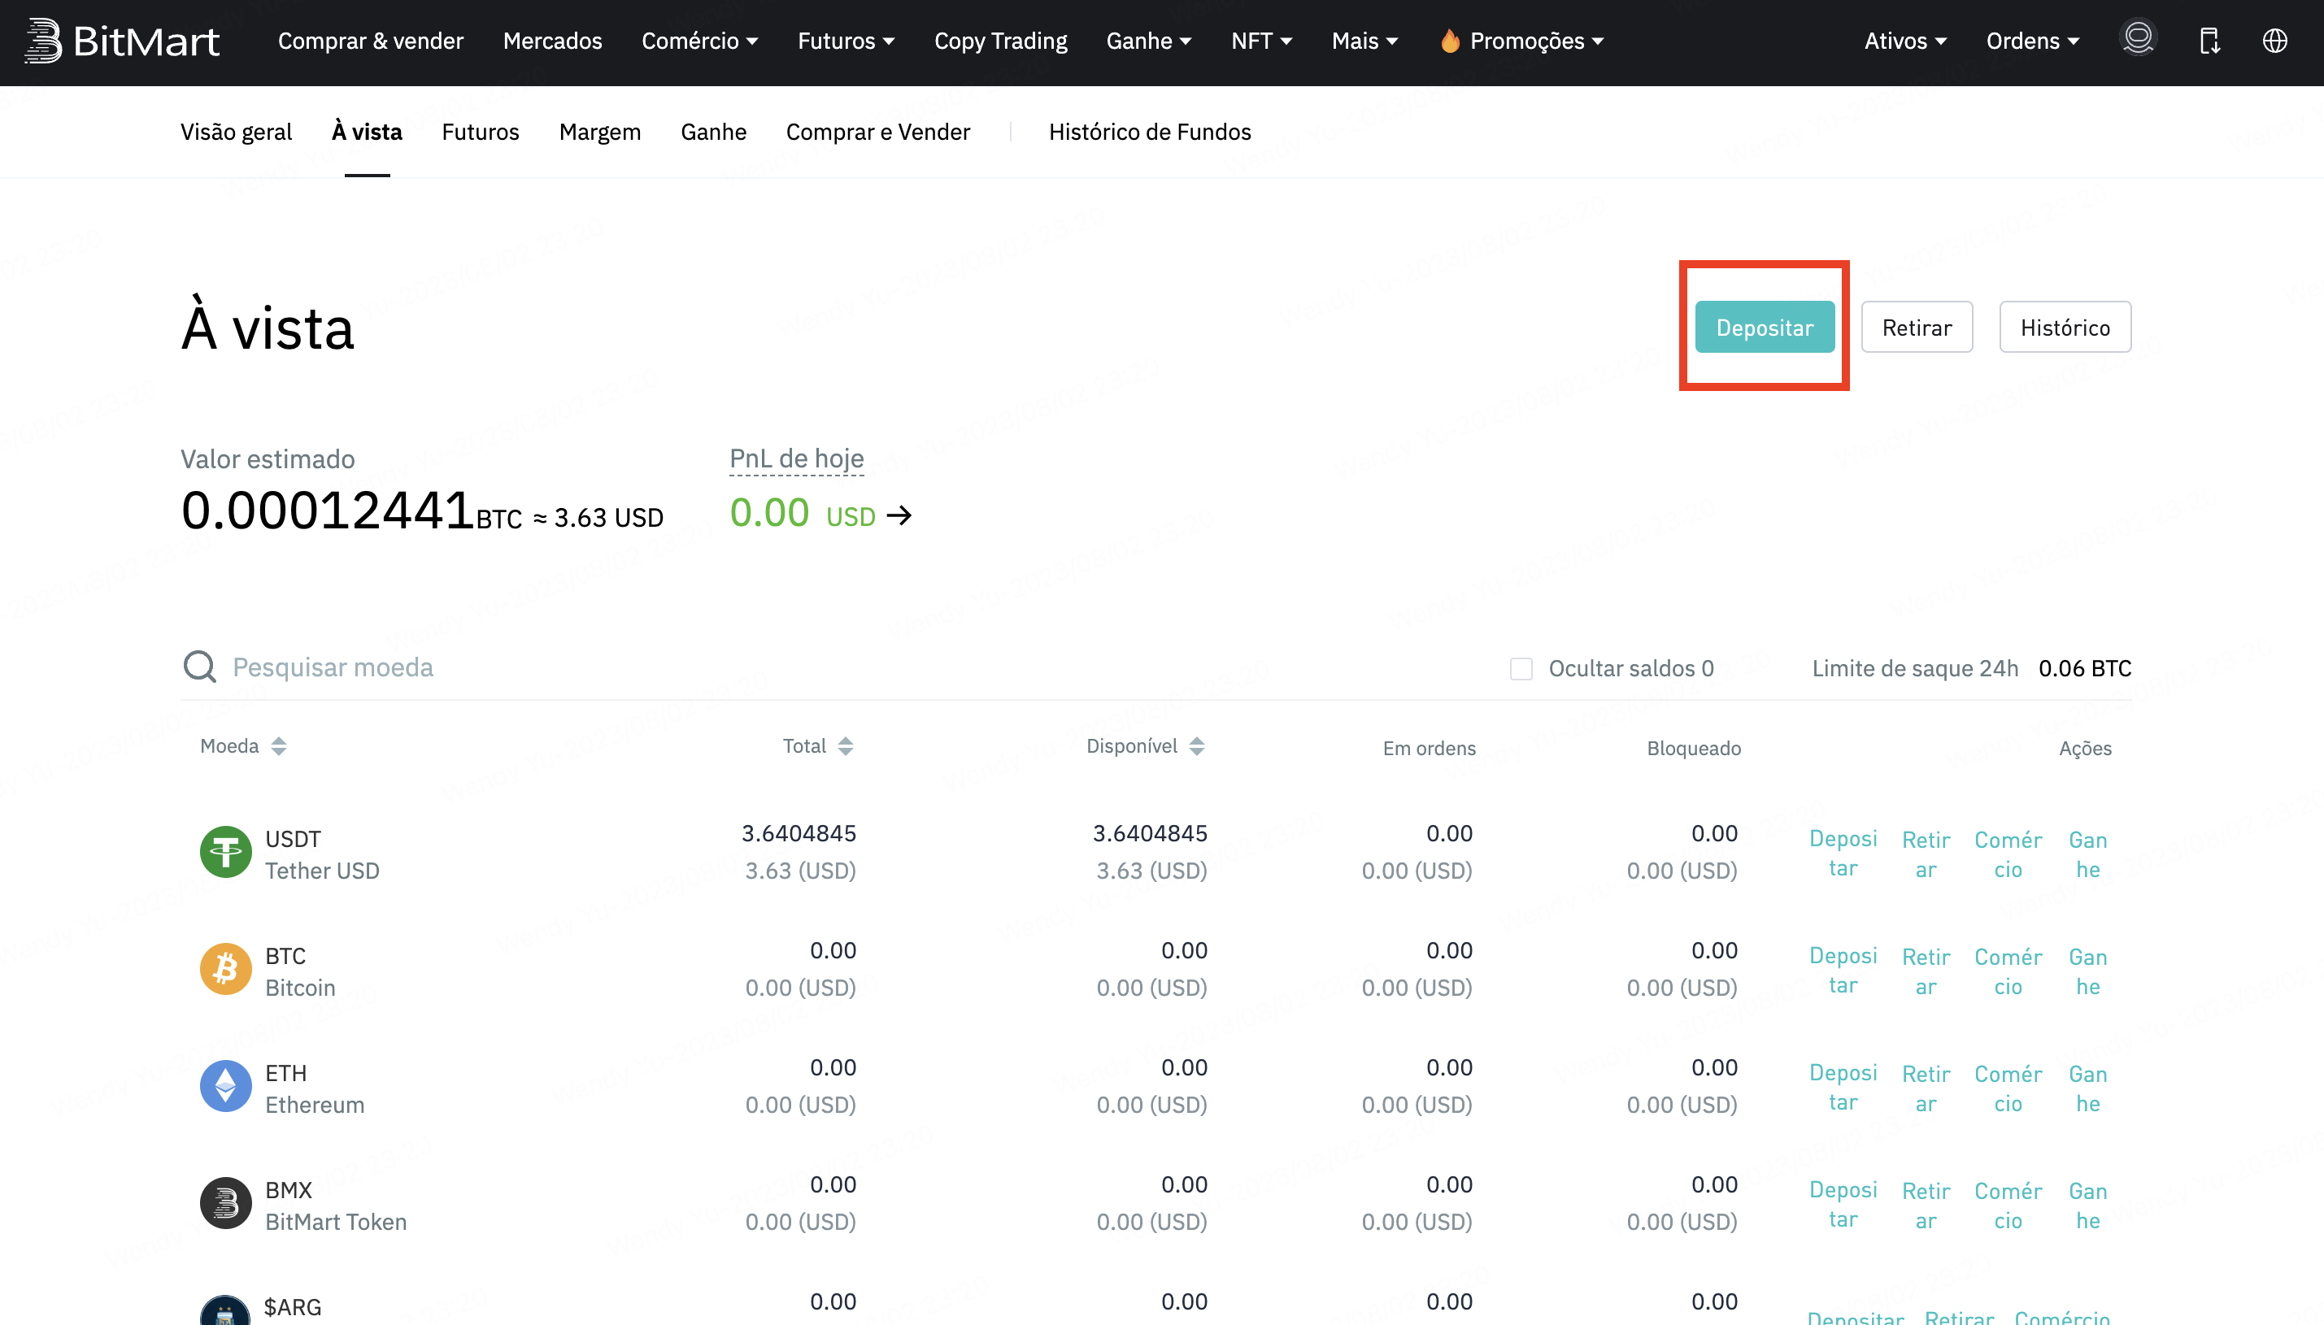Viewport: 2324px width, 1325px height.
Task: Click the USDT Tether coin icon
Action: point(226,852)
